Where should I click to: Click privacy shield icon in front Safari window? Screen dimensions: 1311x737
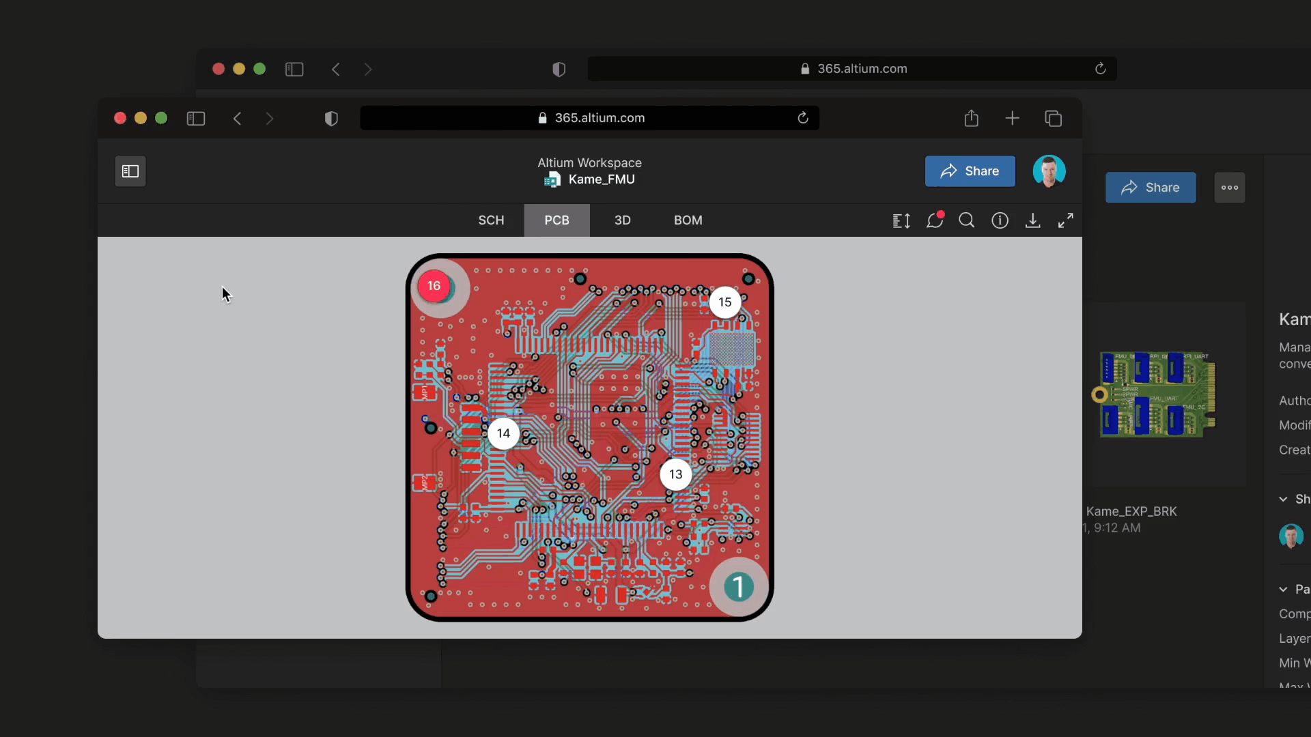331,119
